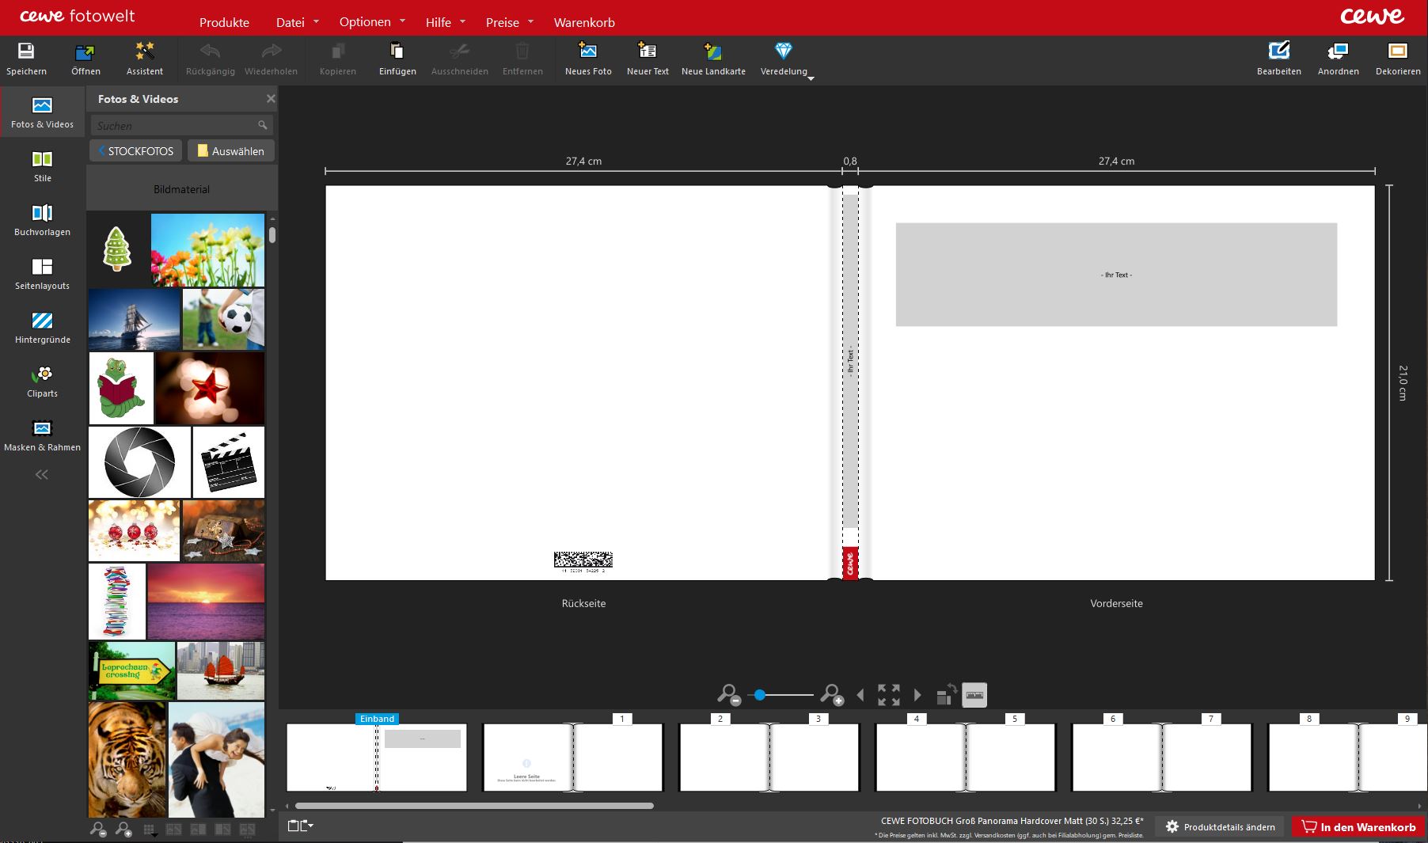This screenshot has height=843, width=1428.
Task: Insert a text box using Neuer Text
Action: coord(648,52)
